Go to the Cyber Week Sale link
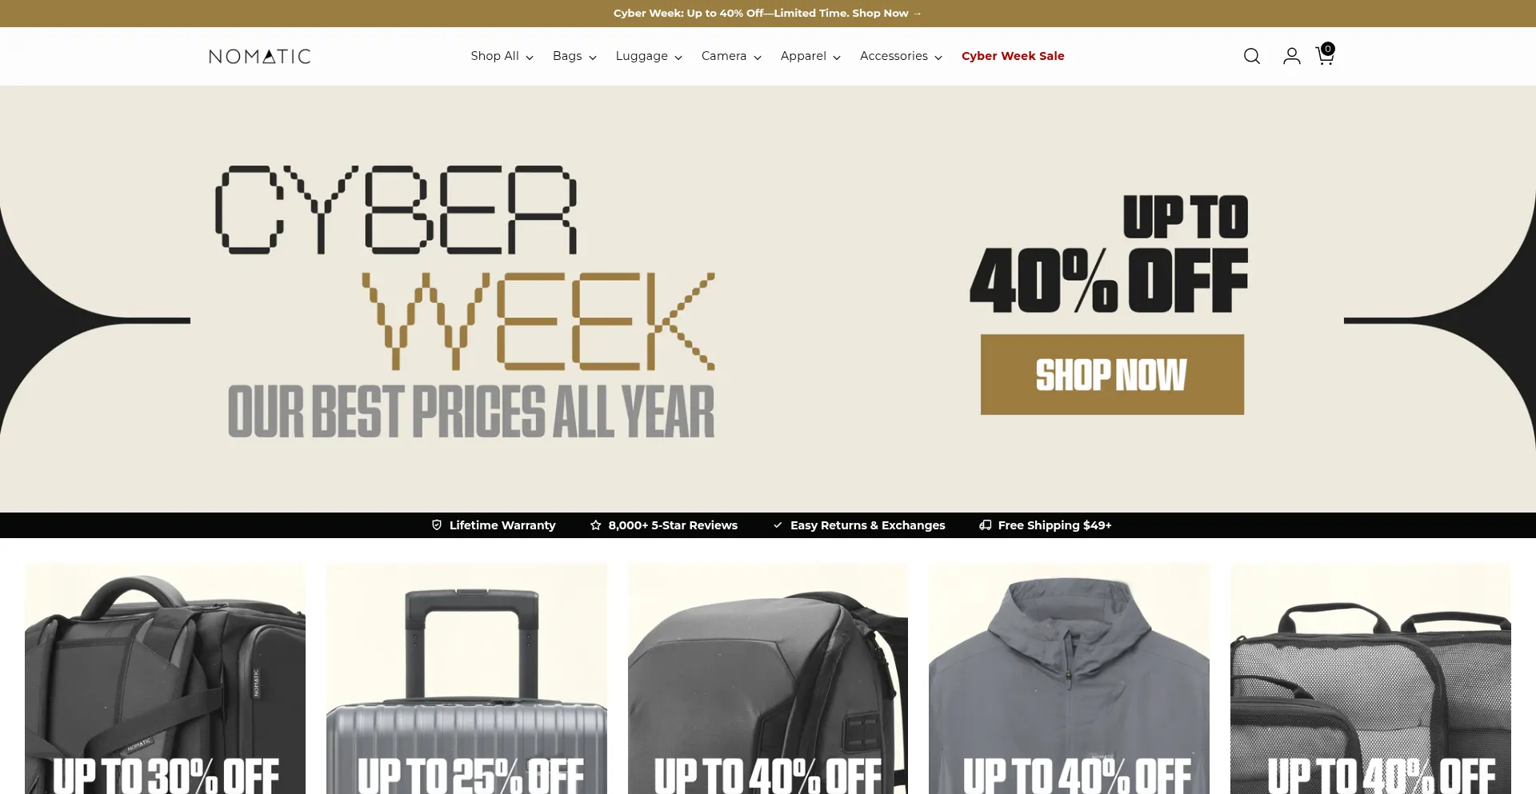 1013,56
